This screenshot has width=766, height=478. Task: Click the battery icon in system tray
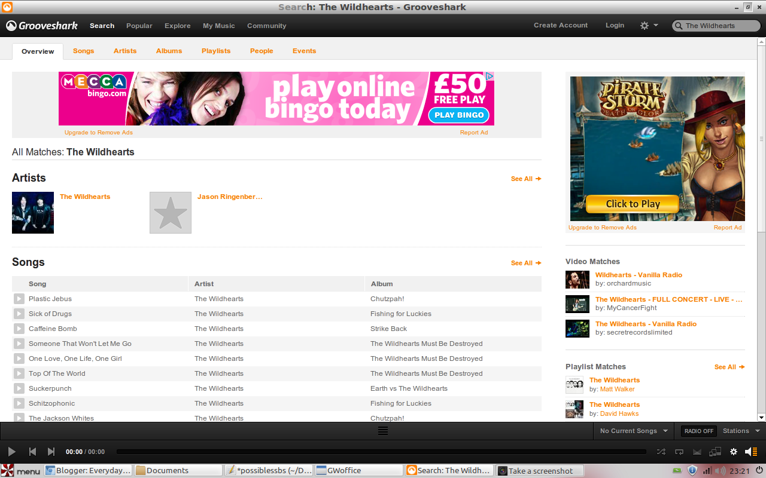[x=677, y=471]
